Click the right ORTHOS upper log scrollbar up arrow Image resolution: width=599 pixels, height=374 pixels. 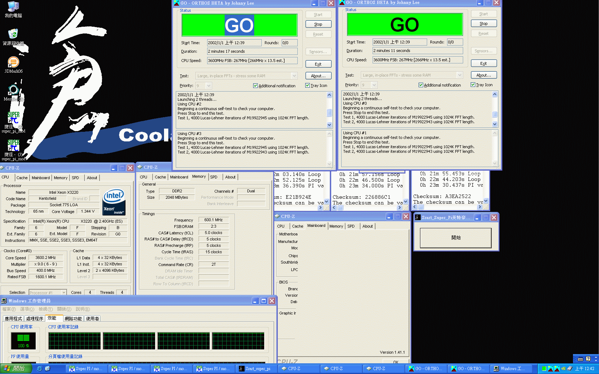(495, 94)
